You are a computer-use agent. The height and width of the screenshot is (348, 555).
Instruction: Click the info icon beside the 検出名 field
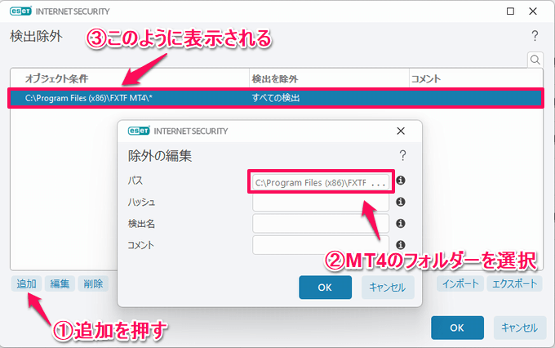coord(401,223)
